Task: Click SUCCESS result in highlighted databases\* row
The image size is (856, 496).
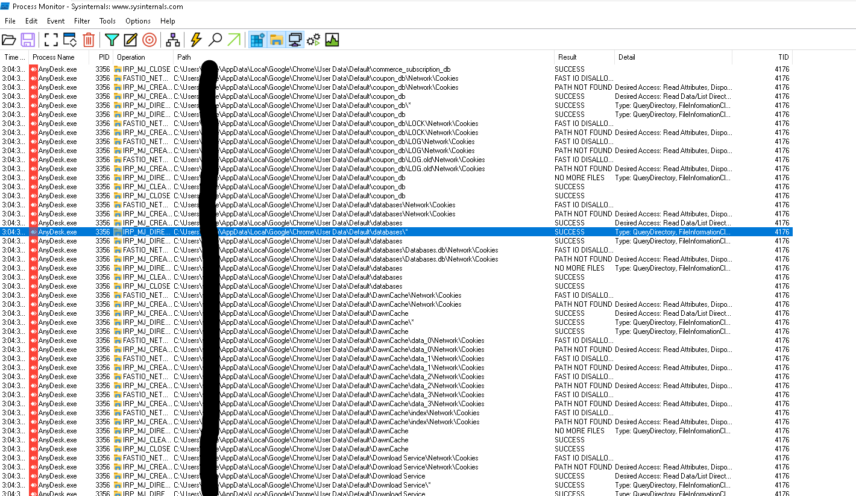Action: click(570, 232)
